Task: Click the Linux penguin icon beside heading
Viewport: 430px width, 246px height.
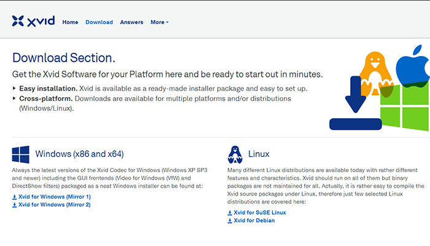Action: [x=235, y=154]
